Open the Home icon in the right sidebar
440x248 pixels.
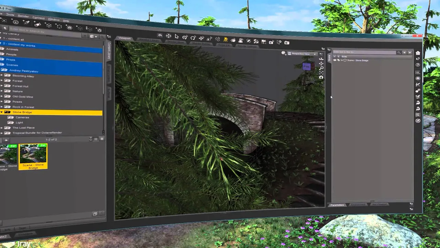tap(418, 53)
